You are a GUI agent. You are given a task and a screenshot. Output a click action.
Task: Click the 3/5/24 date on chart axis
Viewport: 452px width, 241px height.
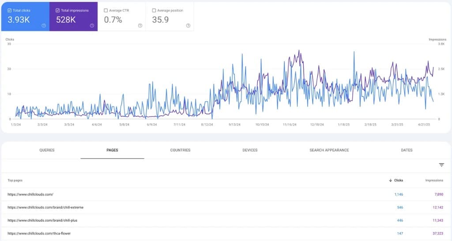point(69,124)
